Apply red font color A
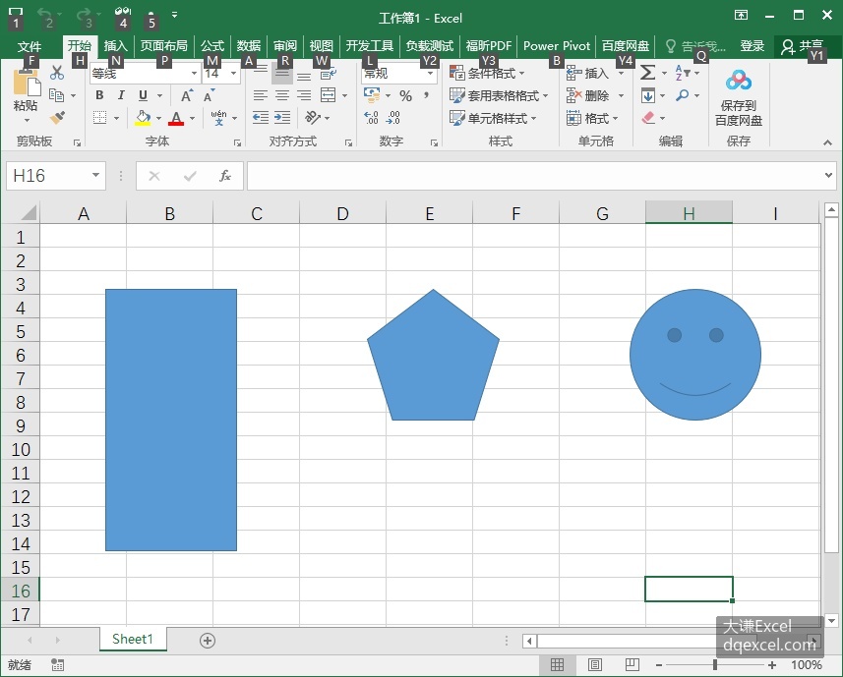 pyautogui.click(x=176, y=118)
